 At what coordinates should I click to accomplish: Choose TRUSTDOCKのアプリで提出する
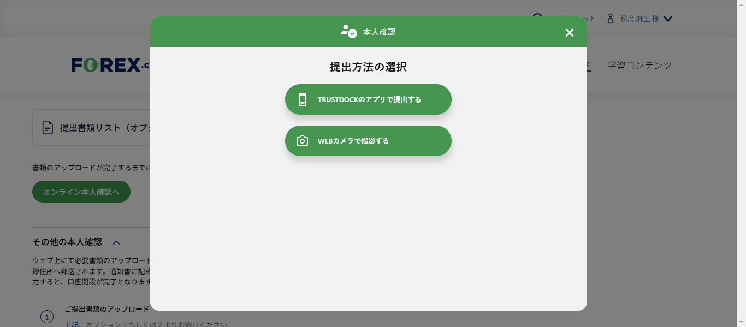368,99
